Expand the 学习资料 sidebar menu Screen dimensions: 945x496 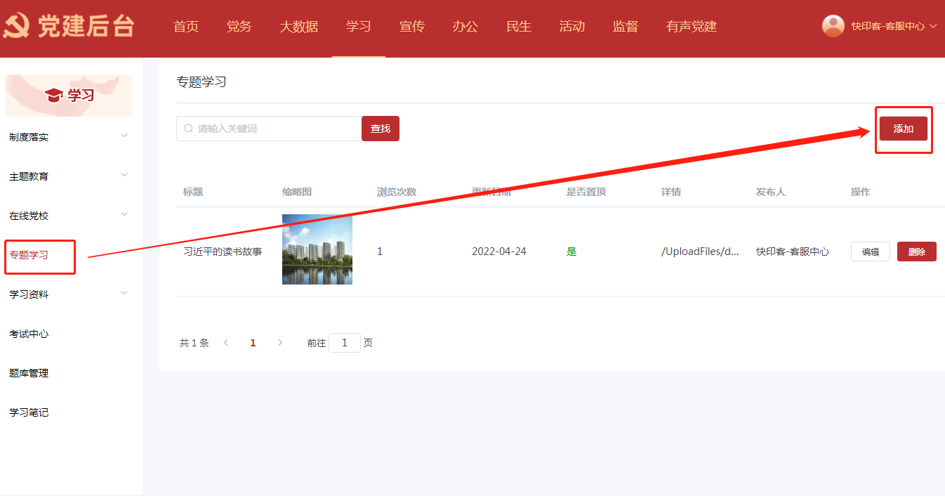pyautogui.click(x=124, y=294)
